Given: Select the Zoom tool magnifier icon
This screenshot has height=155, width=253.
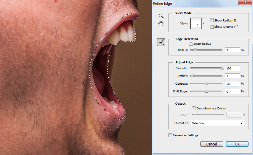Looking at the screenshot, I should 161,16.
